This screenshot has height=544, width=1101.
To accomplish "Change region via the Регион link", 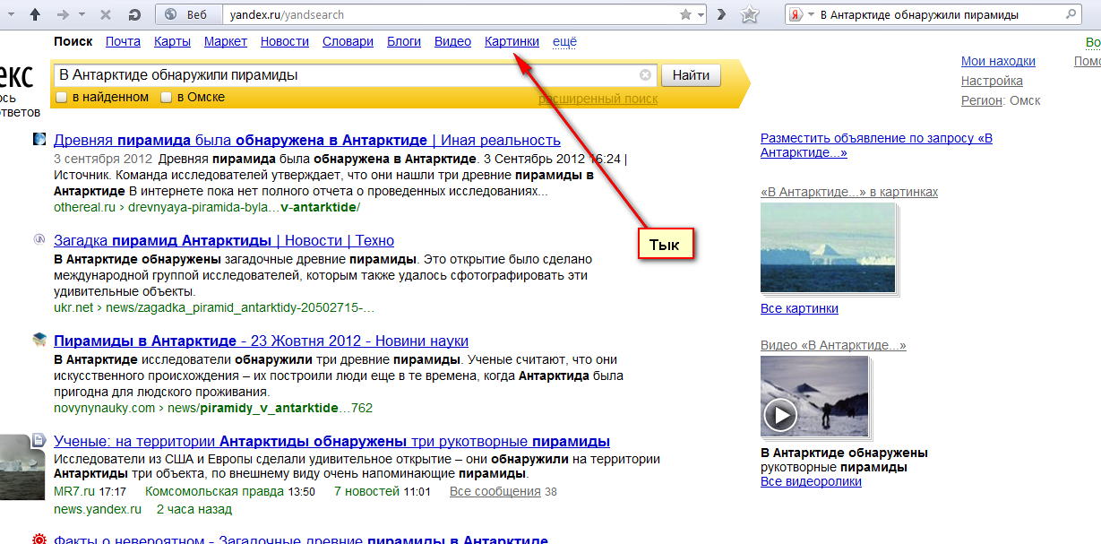I will click(982, 100).
